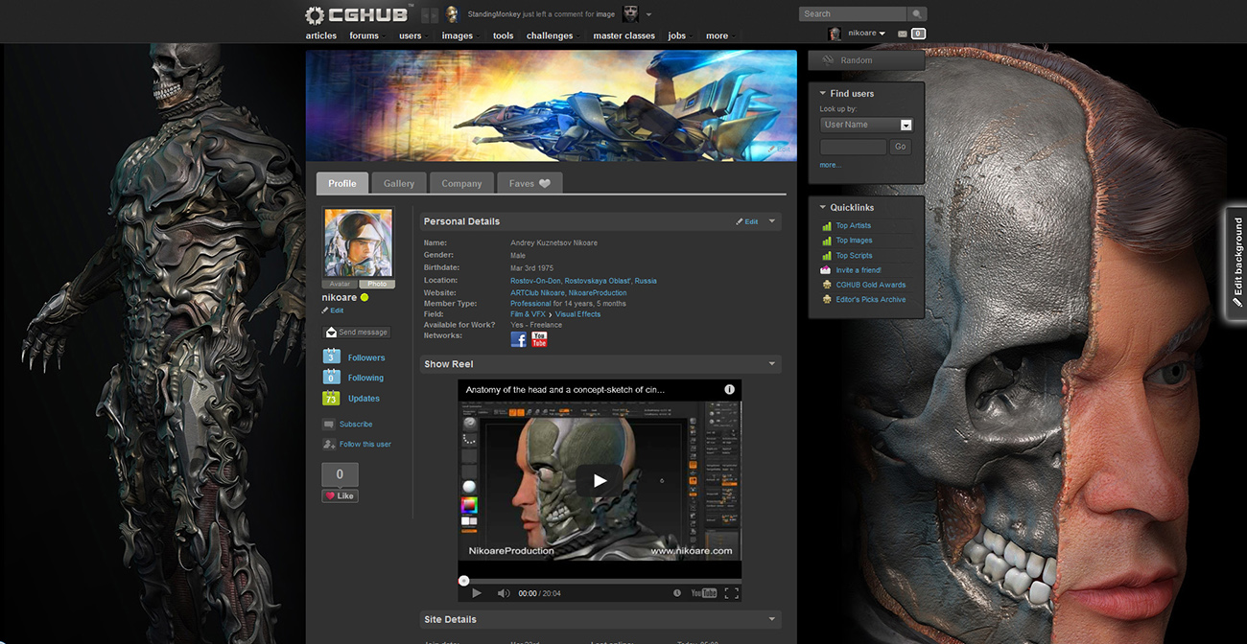
Task: Click the Top Images chart icon
Action: [x=826, y=241]
